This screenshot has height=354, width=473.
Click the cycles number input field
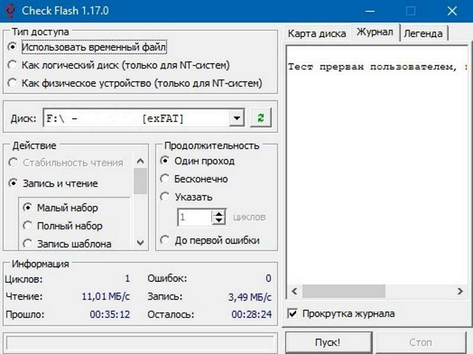(x=195, y=217)
